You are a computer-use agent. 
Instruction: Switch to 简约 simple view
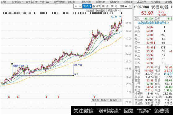click(114, 6)
